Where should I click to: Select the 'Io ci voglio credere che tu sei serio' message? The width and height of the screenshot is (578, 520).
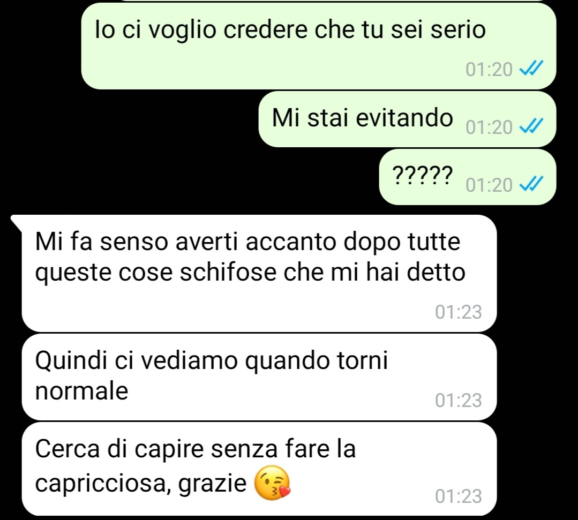319,46
